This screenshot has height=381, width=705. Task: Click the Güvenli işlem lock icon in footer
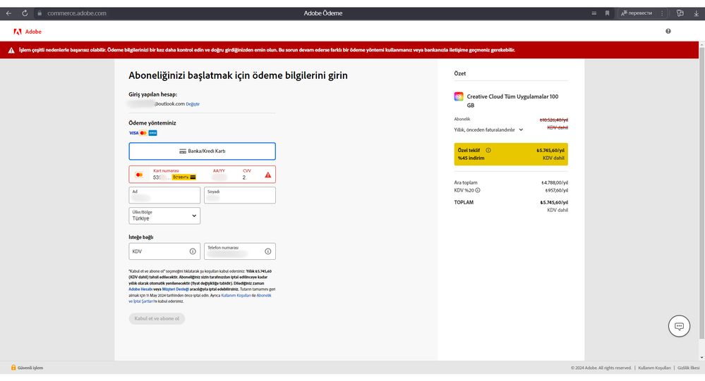(x=13, y=368)
